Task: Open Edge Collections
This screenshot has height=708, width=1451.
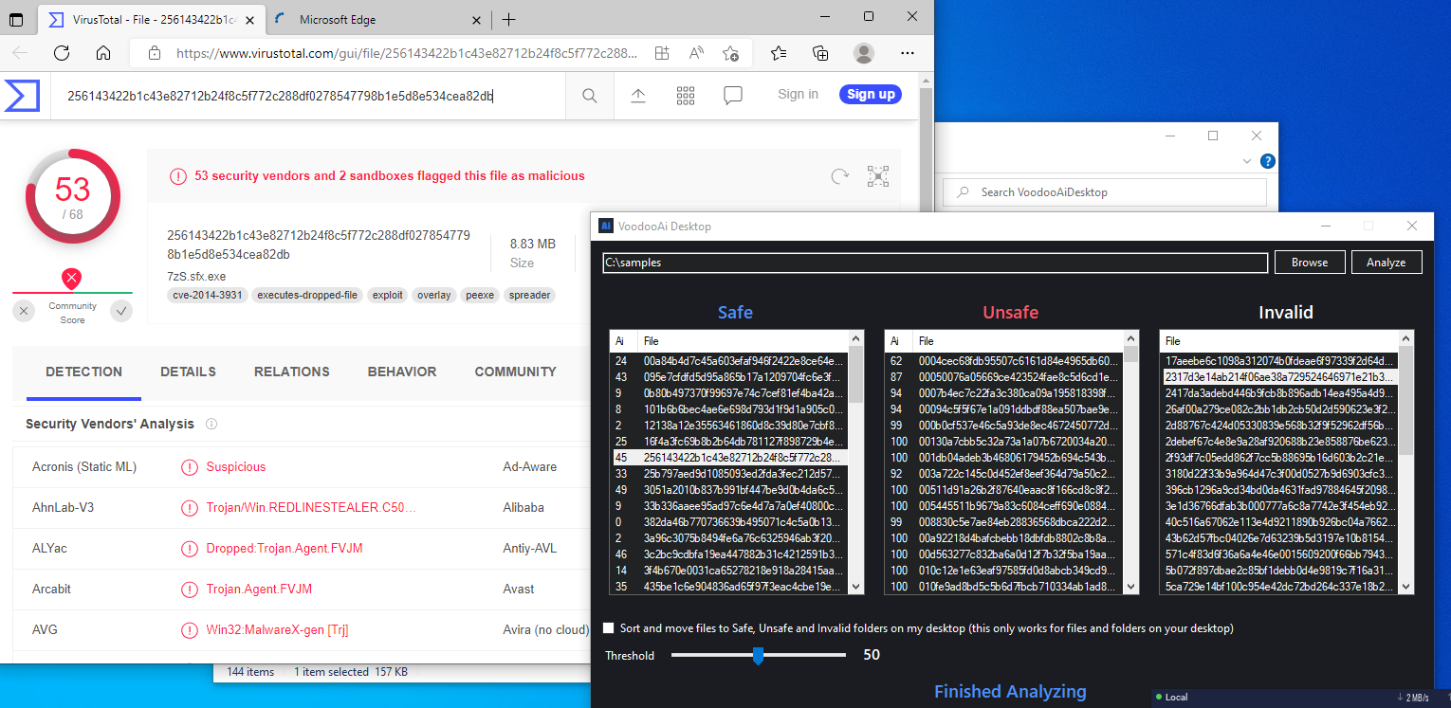Action: click(821, 53)
